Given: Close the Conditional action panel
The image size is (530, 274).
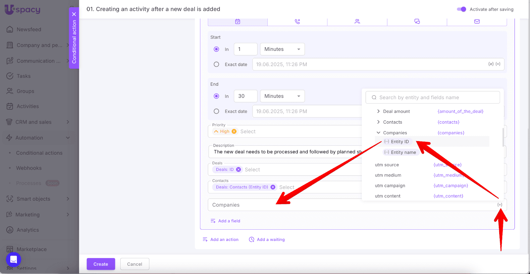Looking at the screenshot, I should [74, 14].
